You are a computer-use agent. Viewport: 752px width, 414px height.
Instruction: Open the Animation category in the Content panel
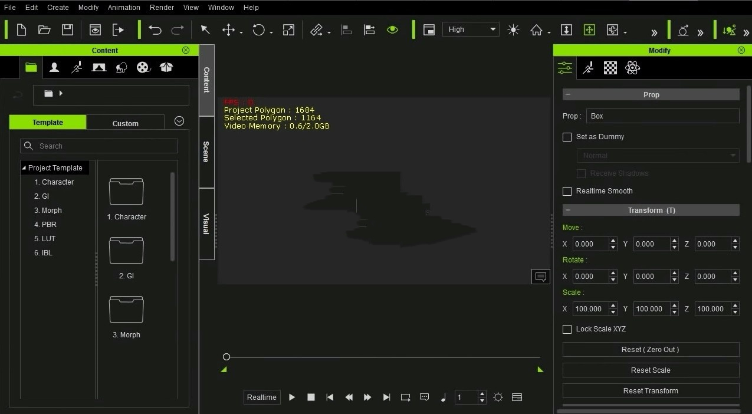pyautogui.click(x=76, y=67)
